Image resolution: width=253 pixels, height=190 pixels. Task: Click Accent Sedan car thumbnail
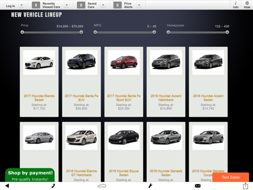pos(208,63)
